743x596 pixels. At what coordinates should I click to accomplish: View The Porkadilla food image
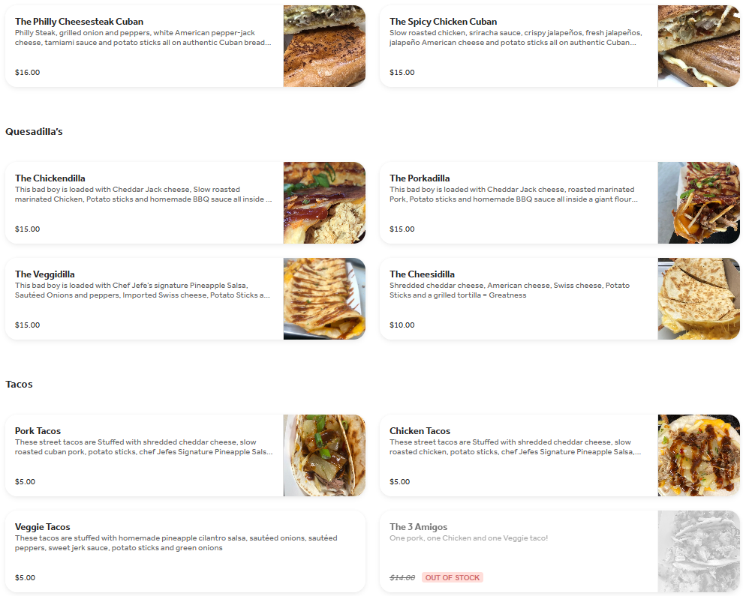point(699,202)
